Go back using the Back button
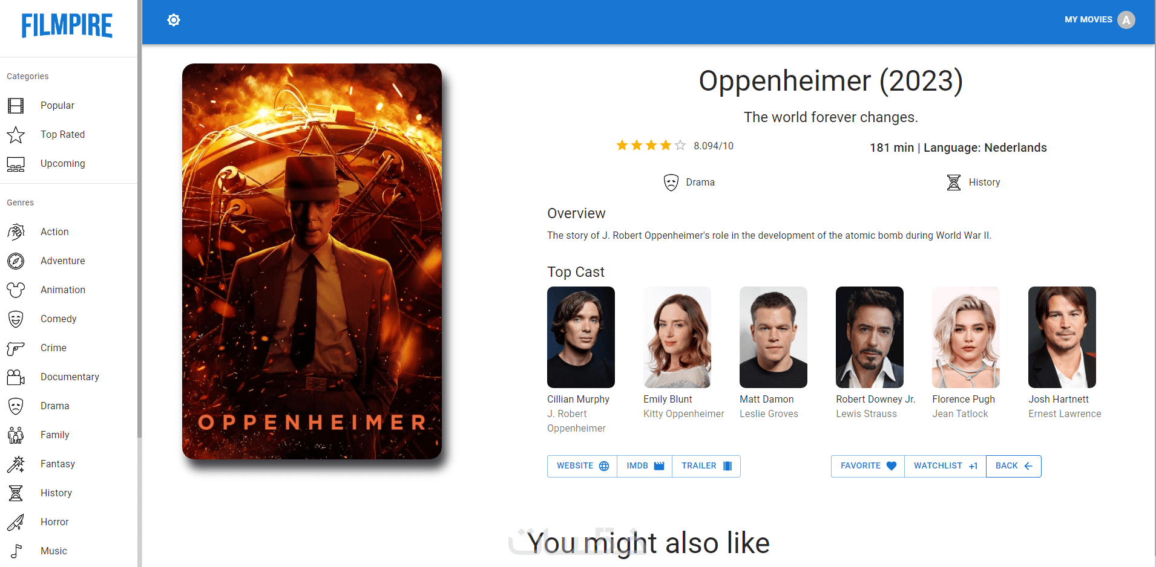The height and width of the screenshot is (567, 1156). point(1014,466)
